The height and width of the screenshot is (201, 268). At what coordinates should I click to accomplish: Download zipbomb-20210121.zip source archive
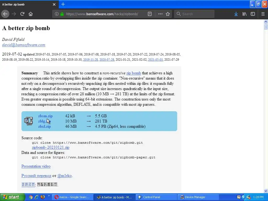(x=51, y=147)
